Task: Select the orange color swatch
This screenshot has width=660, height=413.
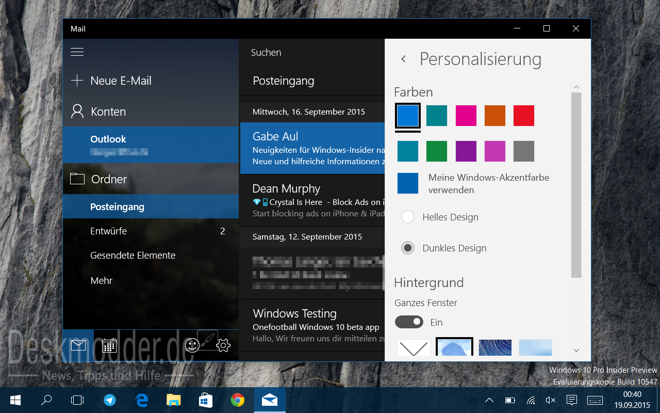Action: pyautogui.click(x=494, y=116)
